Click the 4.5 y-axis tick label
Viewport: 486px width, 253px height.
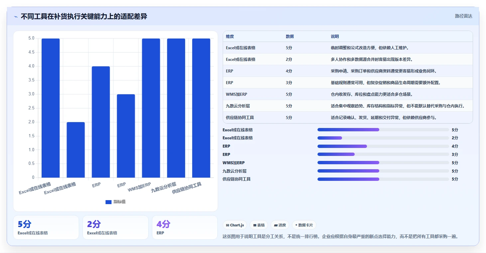coord(32,52)
